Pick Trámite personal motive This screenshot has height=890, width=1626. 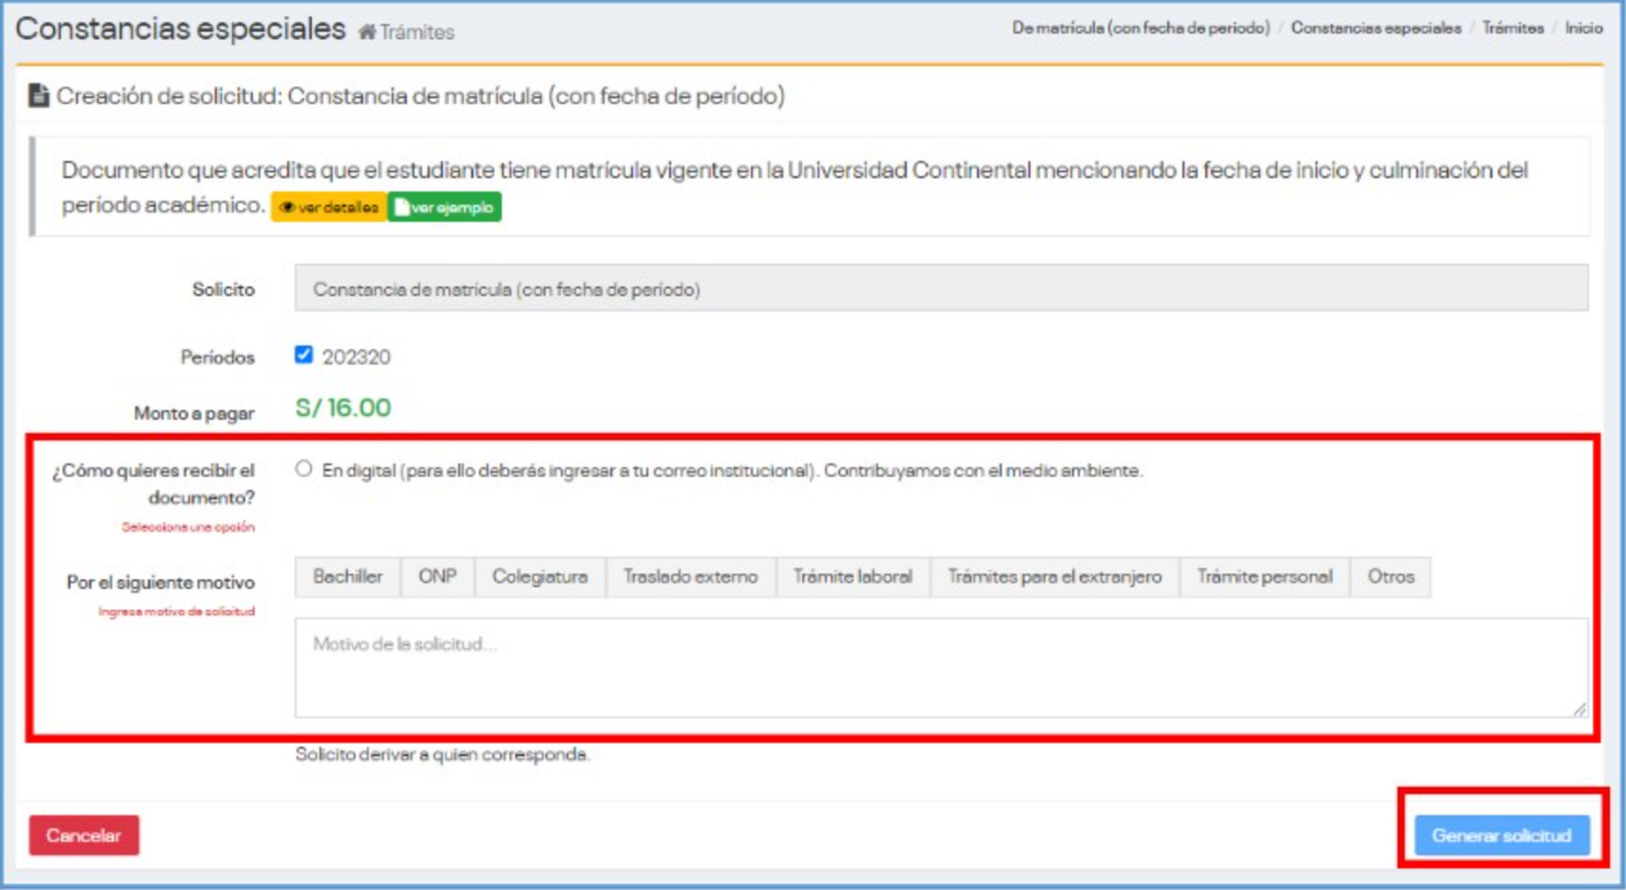(x=1265, y=577)
